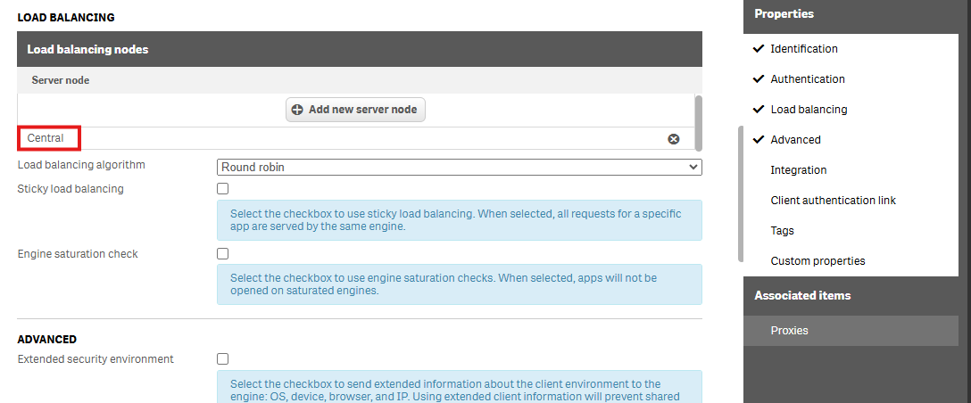971x403 pixels.
Task: Show the Tags properties section
Action: [782, 231]
